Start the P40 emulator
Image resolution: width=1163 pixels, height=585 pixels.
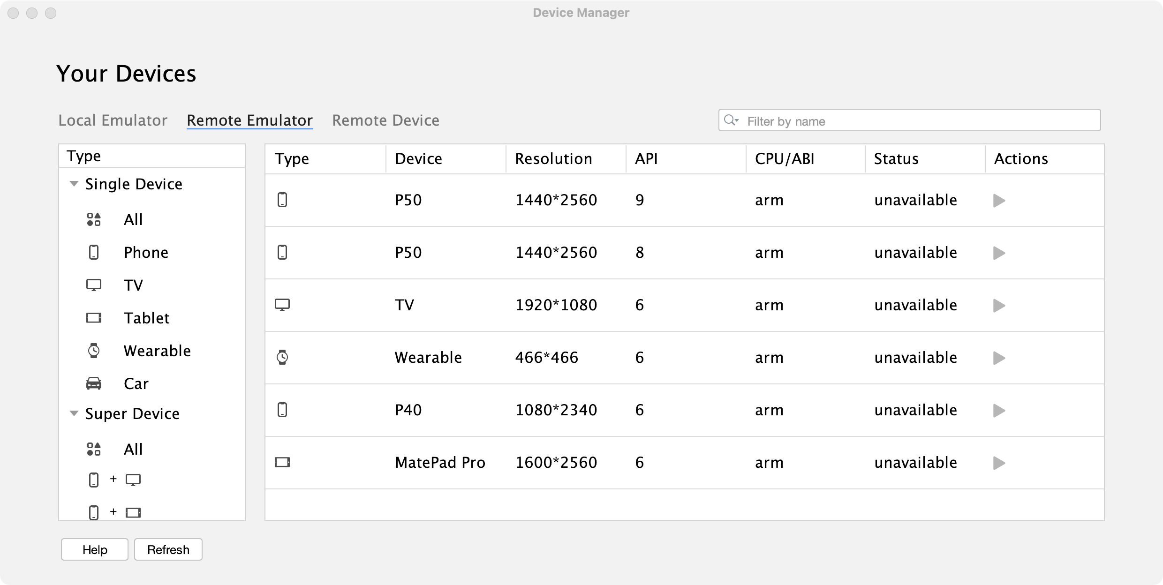pyautogui.click(x=999, y=411)
